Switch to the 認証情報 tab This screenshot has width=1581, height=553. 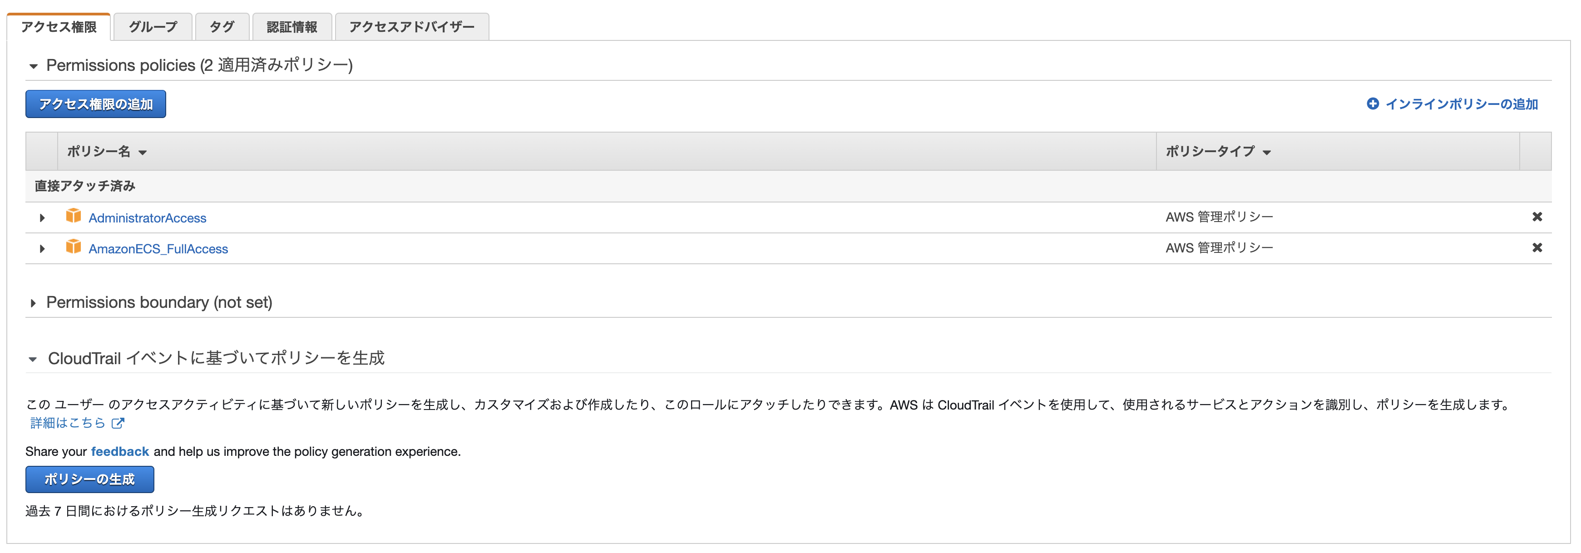pyautogui.click(x=291, y=26)
